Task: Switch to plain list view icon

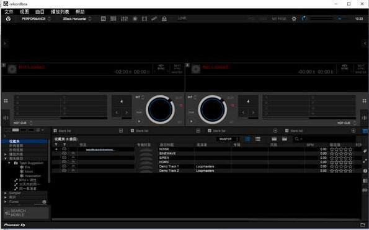Action: [x=258, y=139]
